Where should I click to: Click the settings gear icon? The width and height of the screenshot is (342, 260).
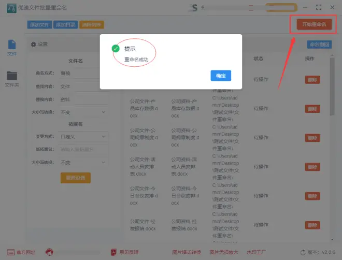click(33, 45)
